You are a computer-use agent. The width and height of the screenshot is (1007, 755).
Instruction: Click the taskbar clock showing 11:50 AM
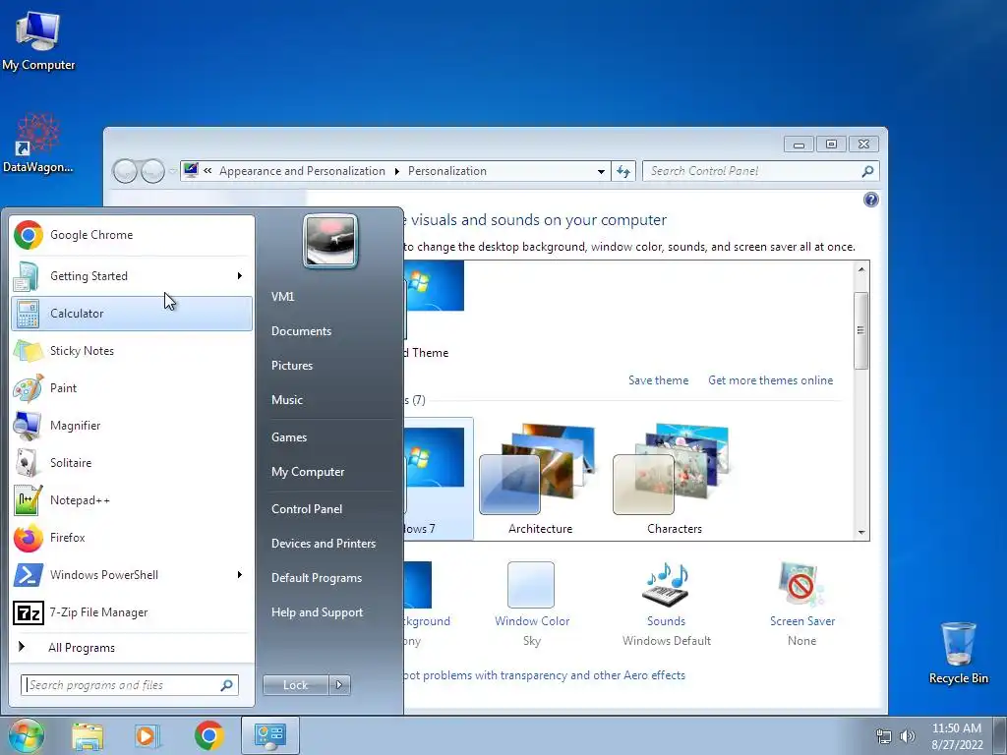[x=957, y=736]
